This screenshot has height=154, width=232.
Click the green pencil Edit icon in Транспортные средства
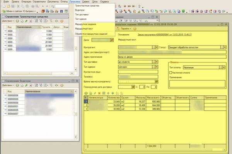point(26,21)
